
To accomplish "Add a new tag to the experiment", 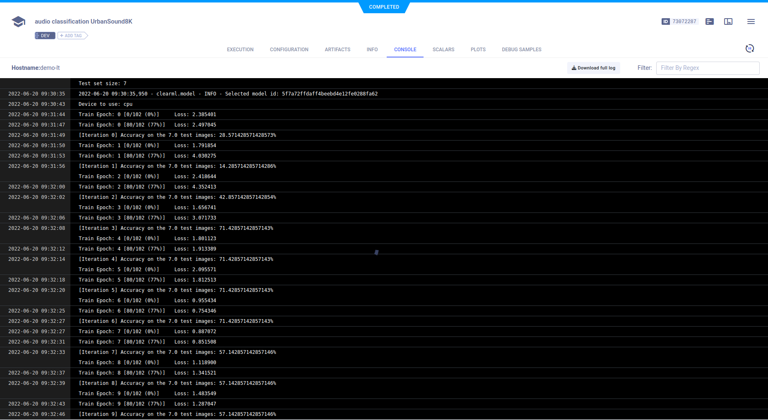I will [73, 36].
